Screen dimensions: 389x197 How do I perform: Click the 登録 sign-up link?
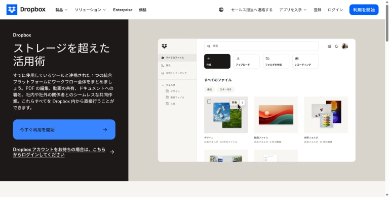[x=317, y=10]
